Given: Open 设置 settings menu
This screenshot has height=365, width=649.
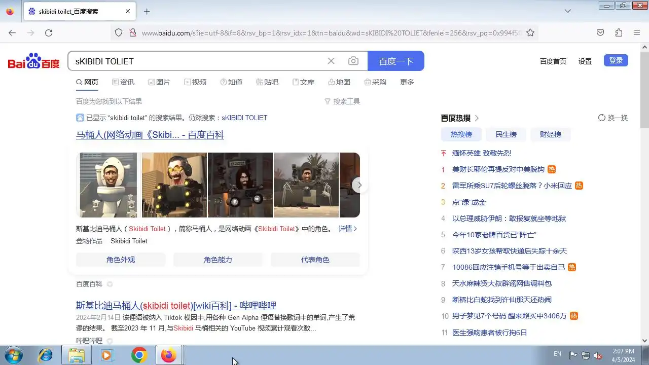Looking at the screenshot, I should [585, 61].
